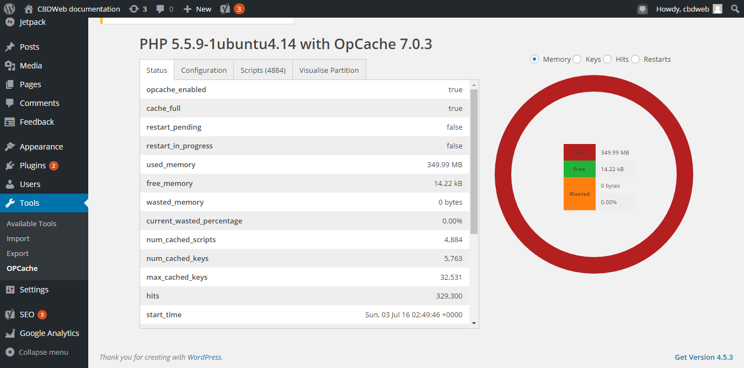This screenshot has width=744, height=368.
Task: Follow the Get Version 4.5.3 link
Action: pyautogui.click(x=704, y=357)
